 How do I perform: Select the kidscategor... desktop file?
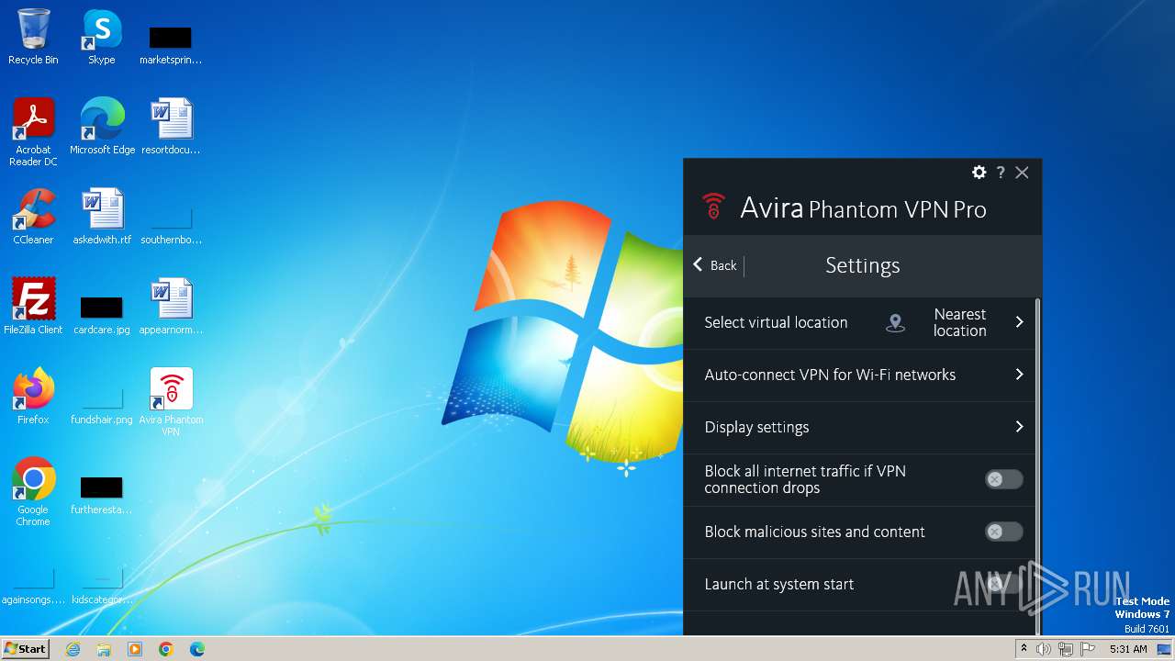(x=102, y=586)
